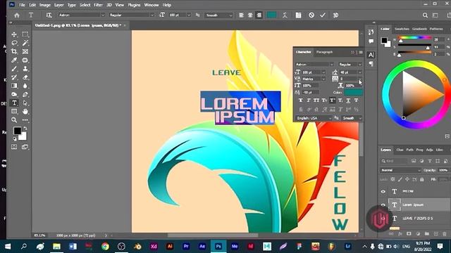
Task: Select the Rectangle shape tool
Action: 14,111
